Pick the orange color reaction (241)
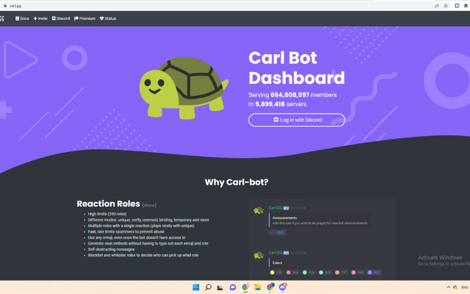470x294 pixels. click(x=341, y=272)
